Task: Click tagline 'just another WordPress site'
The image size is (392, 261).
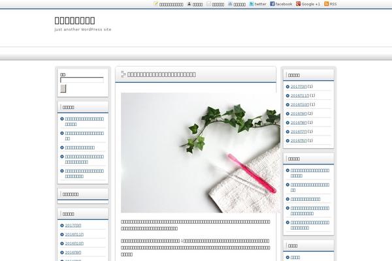Action: pos(83,29)
